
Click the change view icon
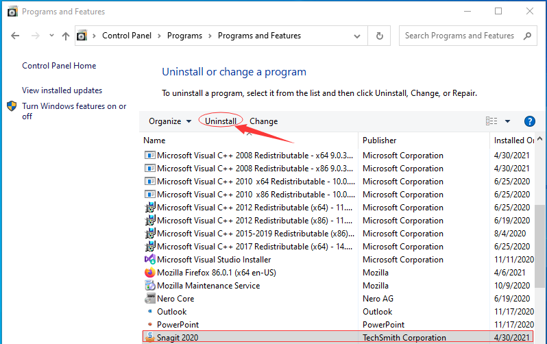tap(491, 121)
